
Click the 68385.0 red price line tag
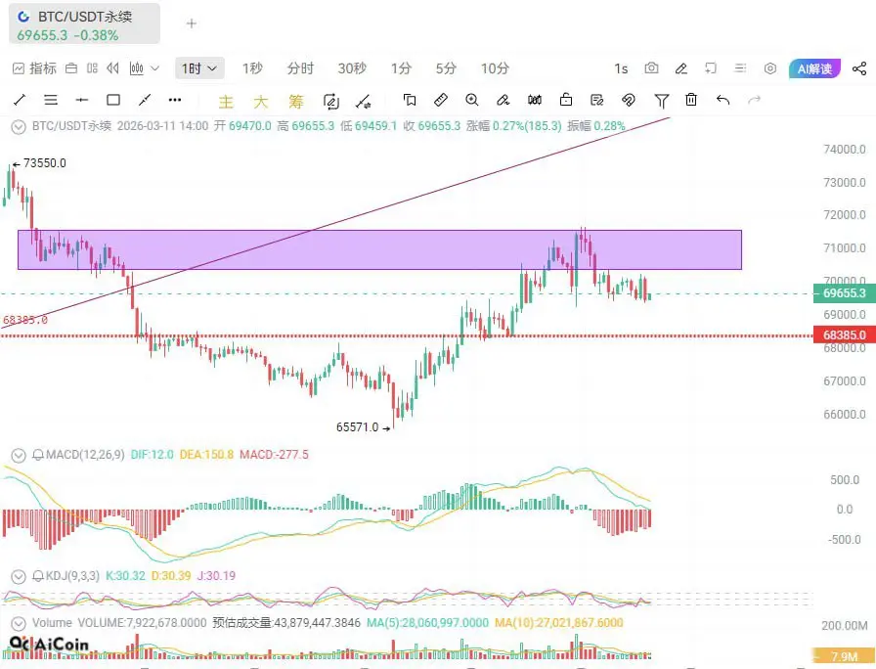coord(844,335)
